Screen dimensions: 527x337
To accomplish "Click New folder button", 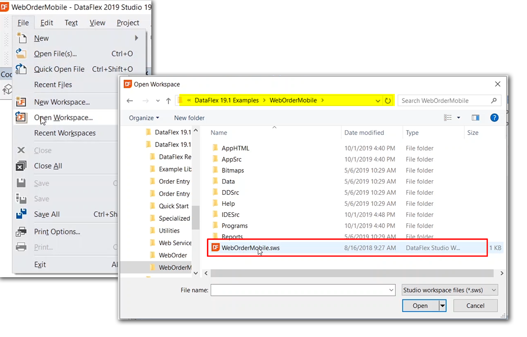I will click(x=189, y=118).
